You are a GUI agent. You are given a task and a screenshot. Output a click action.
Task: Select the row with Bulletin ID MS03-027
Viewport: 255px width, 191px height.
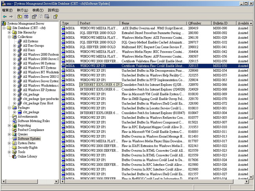(x=155, y=174)
